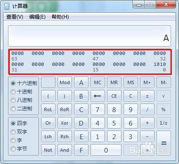The width and height of the screenshot is (179, 164).
Task: Open the 编辑(E) menu
Action: pyautogui.click(x=37, y=17)
